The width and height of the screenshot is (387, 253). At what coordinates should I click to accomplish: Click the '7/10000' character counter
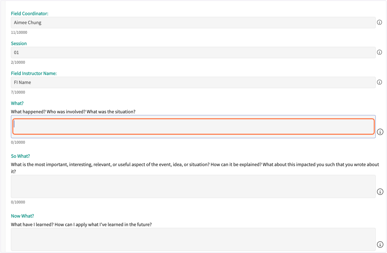click(x=18, y=92)
